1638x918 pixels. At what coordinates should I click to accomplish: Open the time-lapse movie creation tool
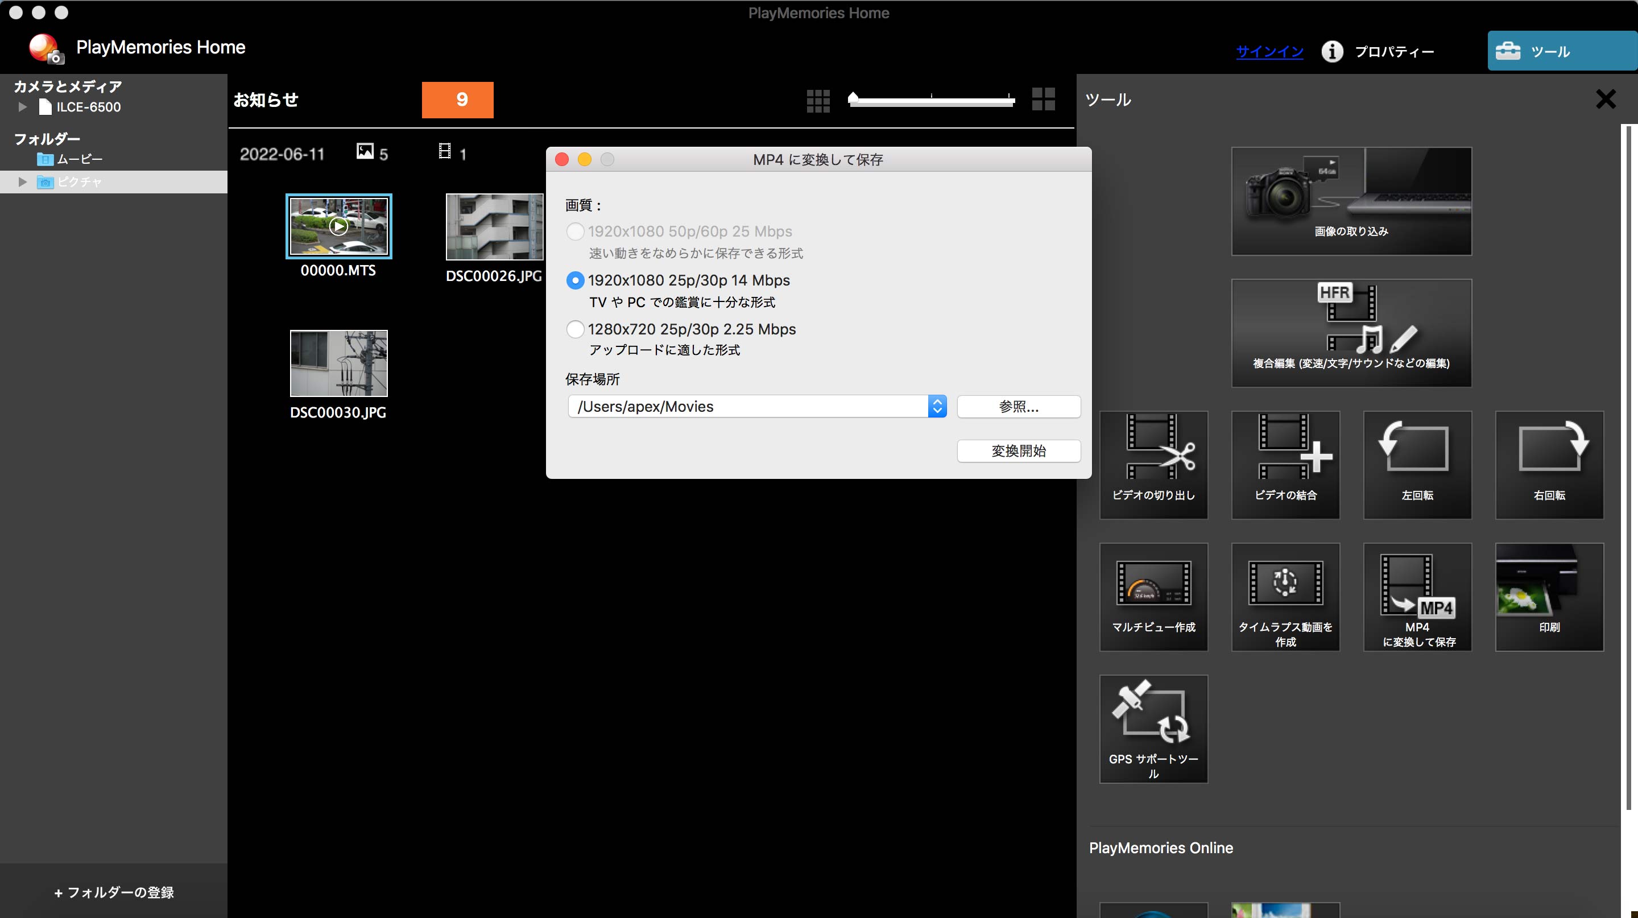click(x=1285, y=597)
